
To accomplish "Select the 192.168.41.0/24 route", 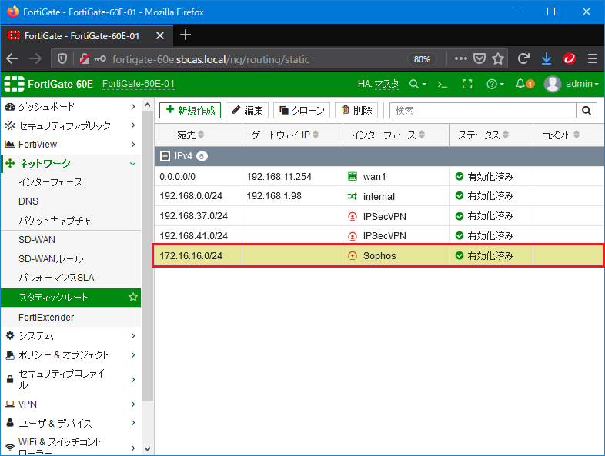I will coord(379,235).
